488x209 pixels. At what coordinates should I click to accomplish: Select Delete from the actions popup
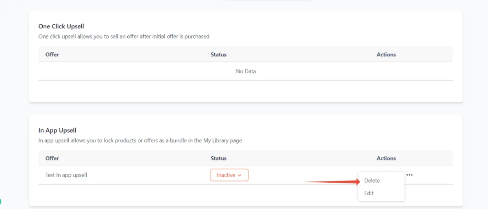372,181
